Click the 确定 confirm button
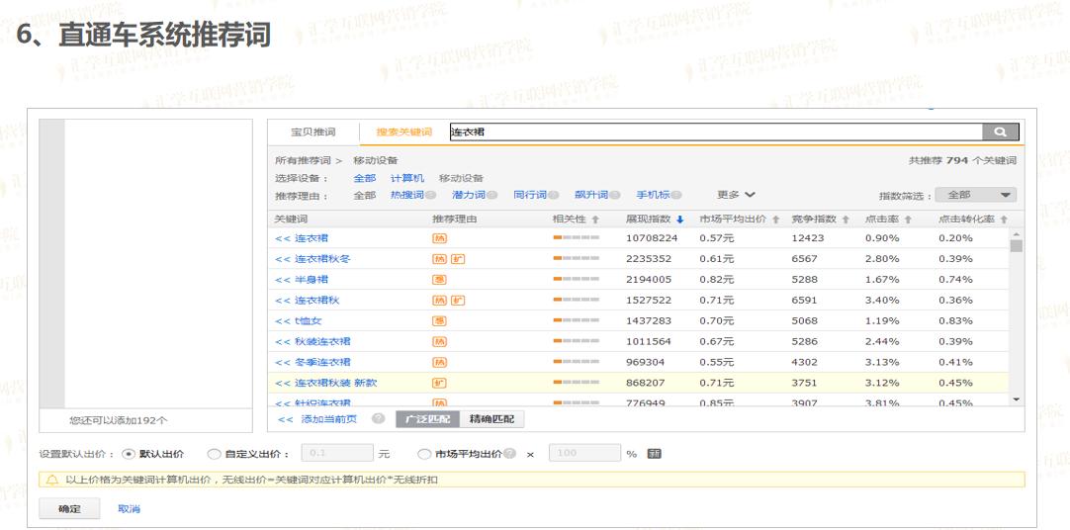 pyautogui.click(x=69, y=509)
